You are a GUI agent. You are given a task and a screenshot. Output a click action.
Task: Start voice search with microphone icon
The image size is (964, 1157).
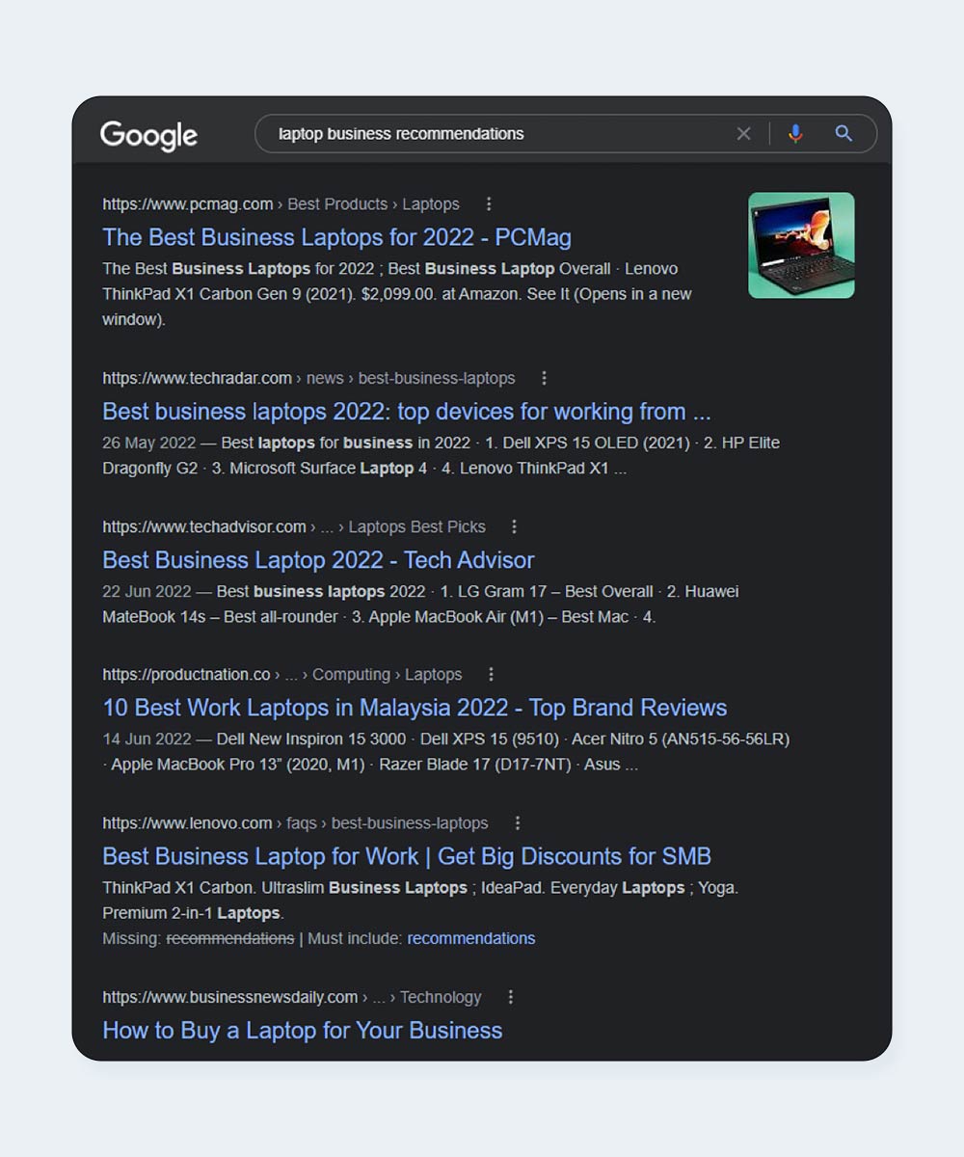coord(795,134)
